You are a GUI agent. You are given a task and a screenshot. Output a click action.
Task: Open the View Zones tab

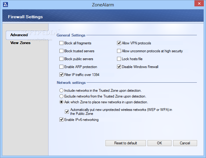pos(20,43)
